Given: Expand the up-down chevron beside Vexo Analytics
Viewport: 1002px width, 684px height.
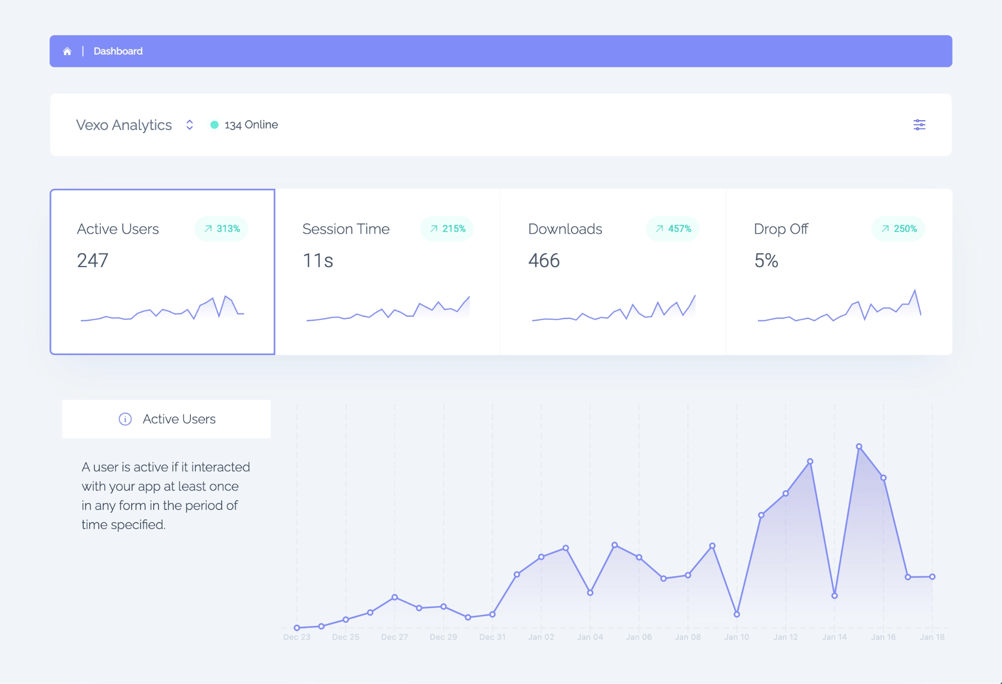Looking at the screenshot, I should (189, 125).
